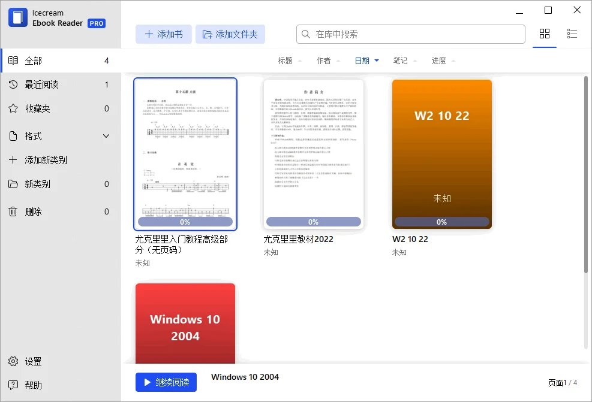Select the 格式 (Format) sidebar icon
The width and height of the screenshot is (592, 402).
point(13,136)
